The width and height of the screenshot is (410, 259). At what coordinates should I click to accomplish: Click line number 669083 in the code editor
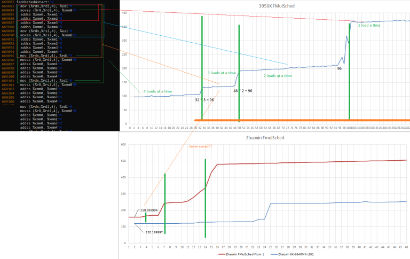(8, 6)
